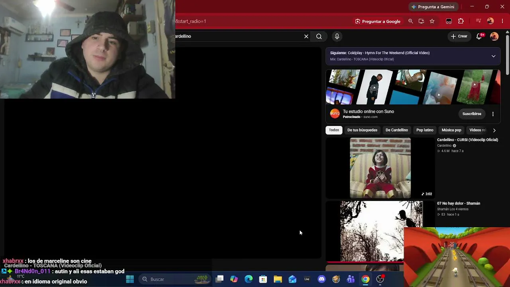This screenshot has width=510, height=287.
Task: Open the Cardellino channel name under CURSI
Action: click(444, 145)
